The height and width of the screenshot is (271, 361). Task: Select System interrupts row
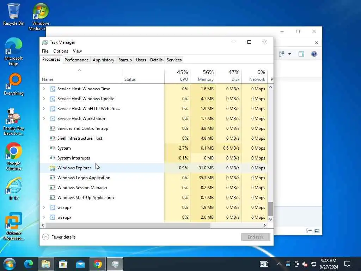pyautogui.click(x=154, y=158)
